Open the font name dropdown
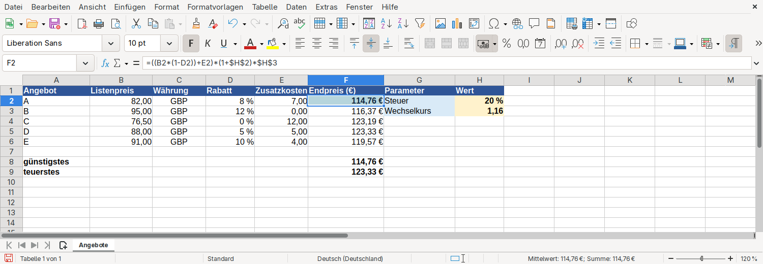The image size is (763, 264). pos(111,43)
